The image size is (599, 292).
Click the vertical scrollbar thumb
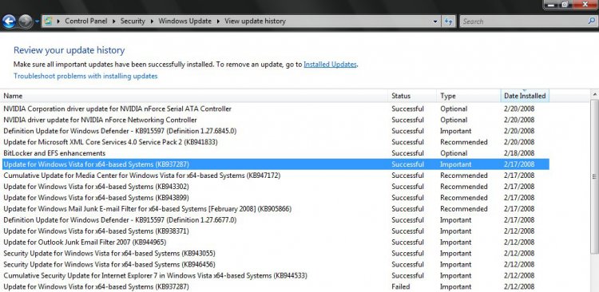[594, 176]
